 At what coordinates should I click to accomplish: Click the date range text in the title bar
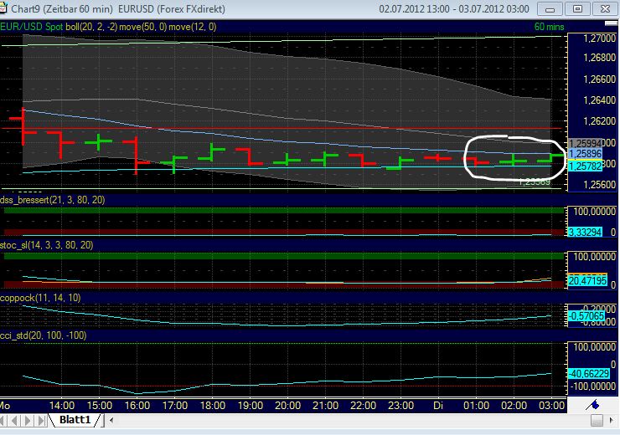pyautogui.click(x=454, y=9)
